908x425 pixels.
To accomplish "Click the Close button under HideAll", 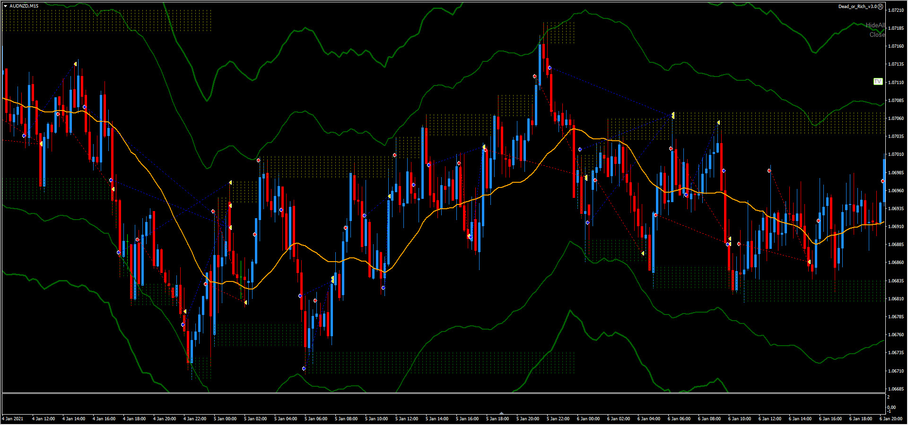I will [x=877, y=34].
